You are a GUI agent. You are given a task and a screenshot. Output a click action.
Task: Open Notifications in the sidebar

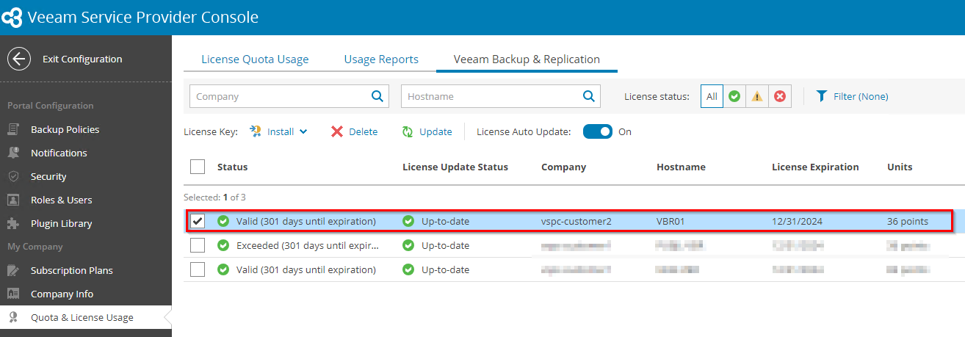click(x=59, y=153)
